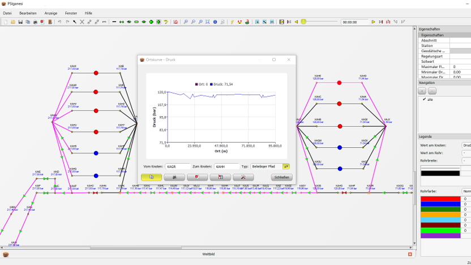Create a new file from the toolbar

point(6,22)
